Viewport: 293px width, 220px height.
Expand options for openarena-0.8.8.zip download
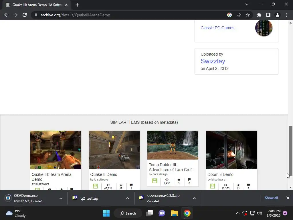point(194,198)
